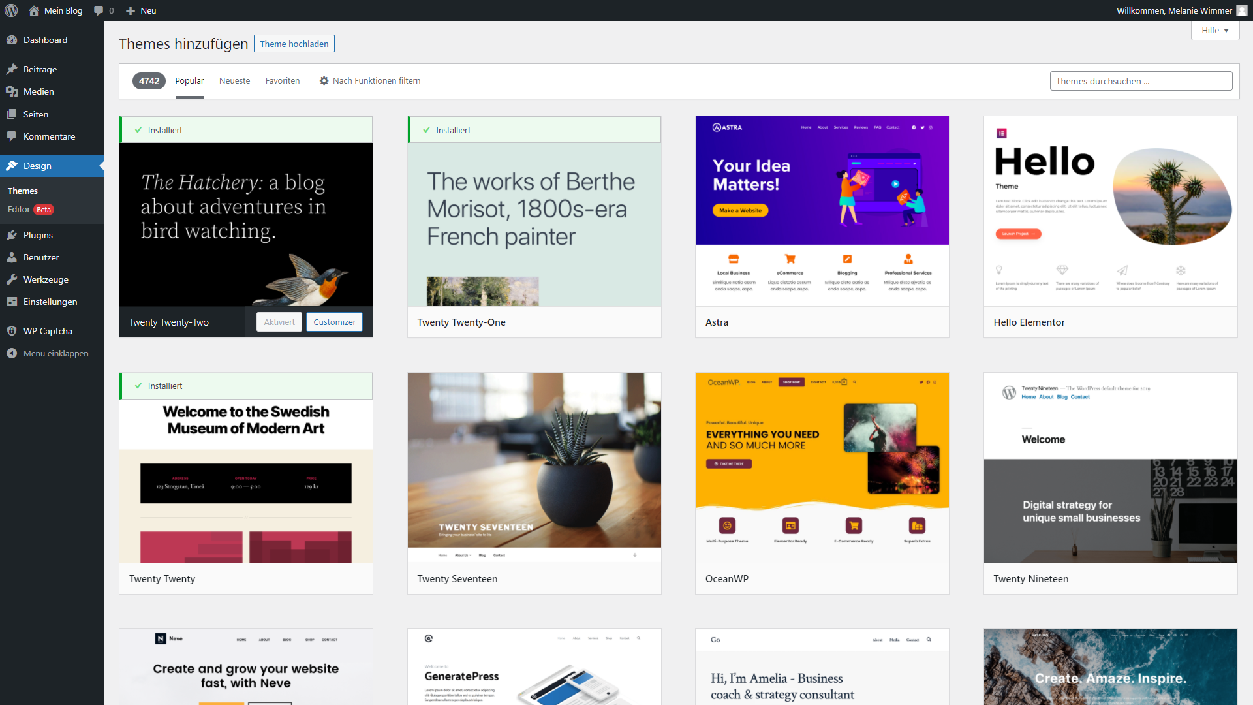The image size is (1253, 705).
Task: Click Installiert banner on Twenty Twenty
Action: [x=246, y=386]
